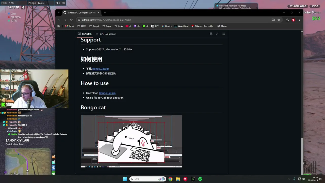Open the browser downloads panel
The image size is (325, 183).
287,20
